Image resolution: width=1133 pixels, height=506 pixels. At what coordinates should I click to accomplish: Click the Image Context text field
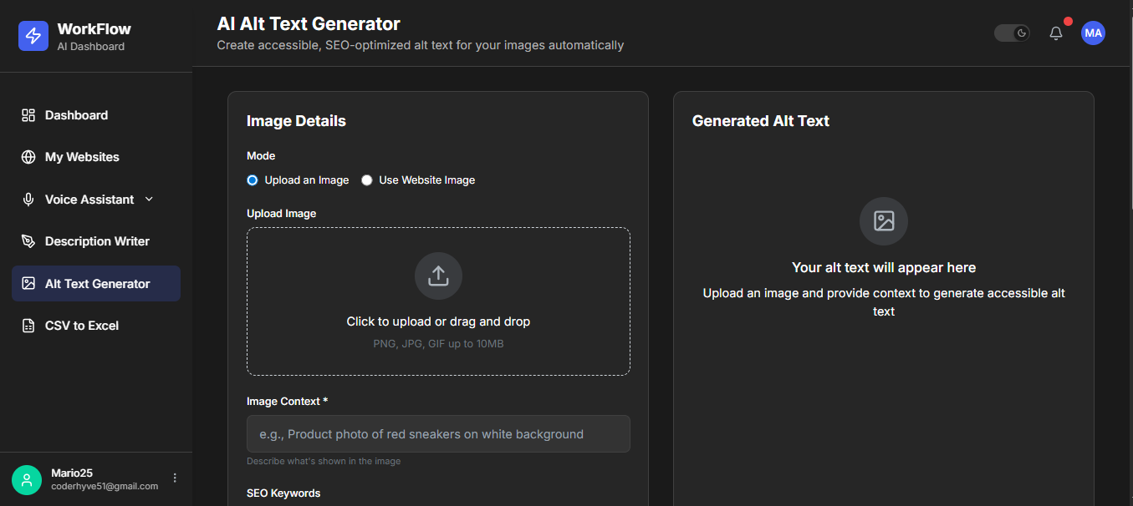pyautogui.click(x=438, y=434)
